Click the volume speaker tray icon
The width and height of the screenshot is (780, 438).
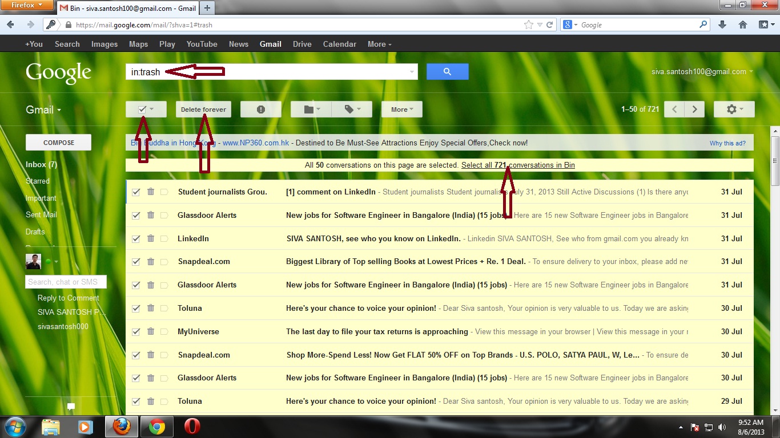coord(723,427)
